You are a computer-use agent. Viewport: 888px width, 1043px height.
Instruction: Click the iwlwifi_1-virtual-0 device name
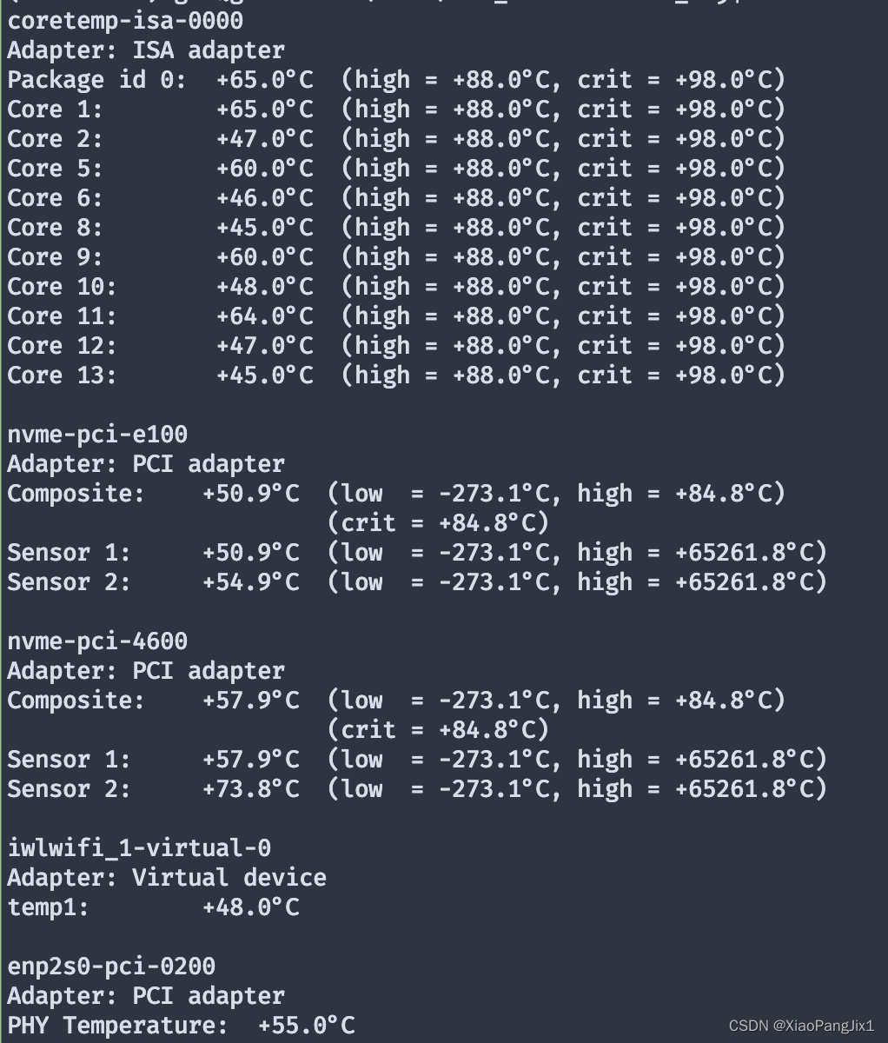coord(139,848)
